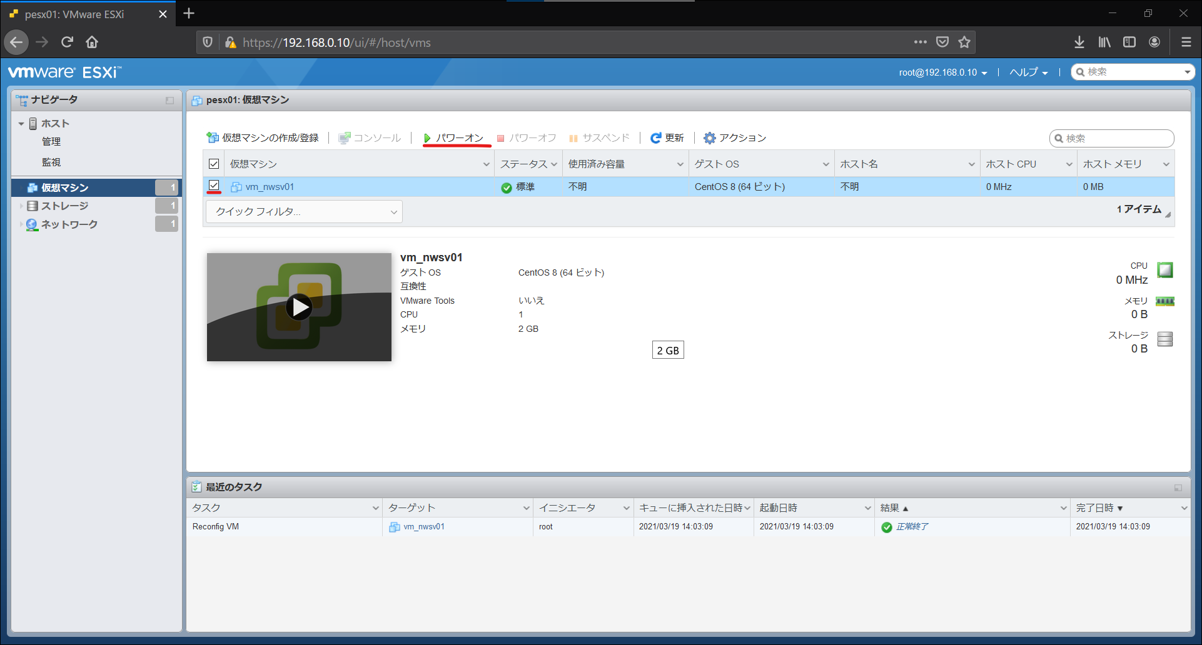Select 管理 under host in navigator
1202x645 pixels.
(x=51, y=142)
